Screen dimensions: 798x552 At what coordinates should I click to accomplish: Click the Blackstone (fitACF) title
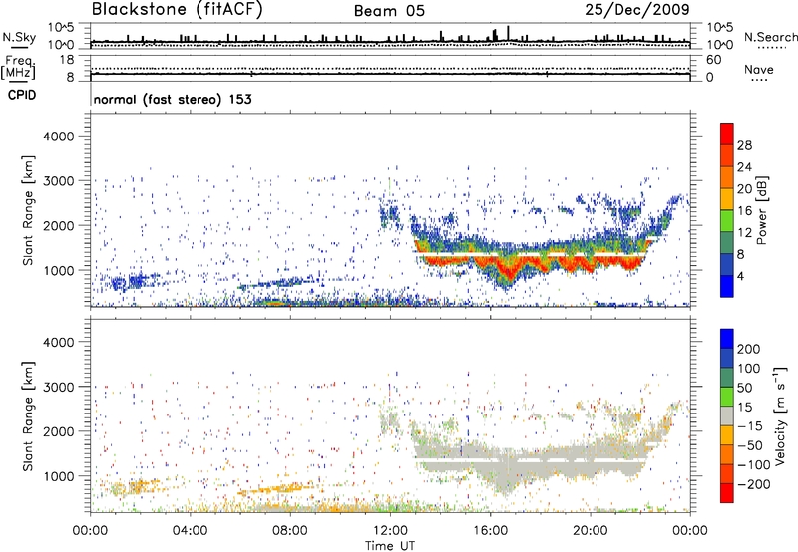[178, 10]
